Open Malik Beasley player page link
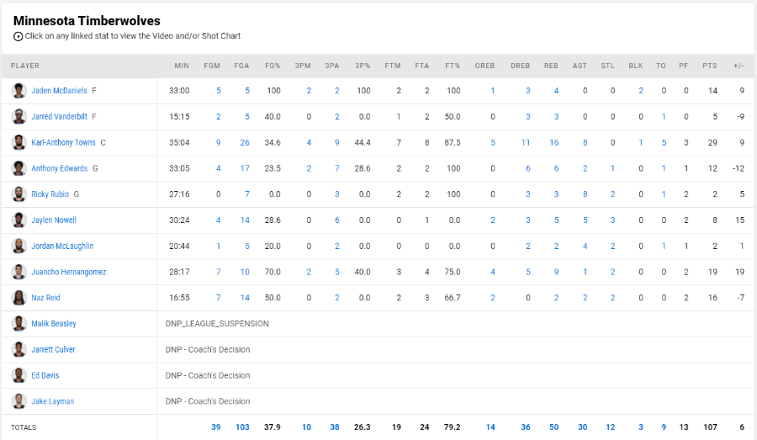 (x=54, y=324)
